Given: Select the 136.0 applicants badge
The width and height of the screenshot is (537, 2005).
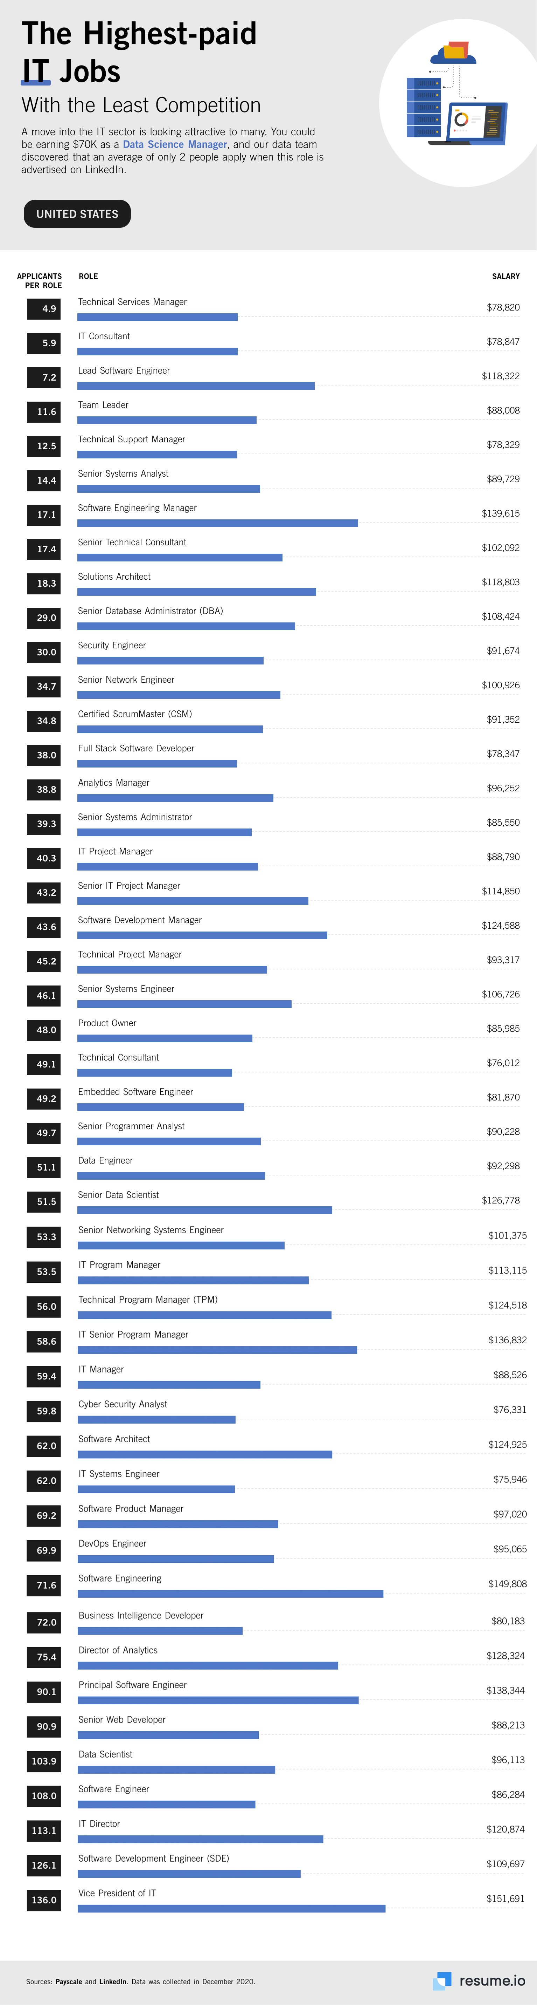Looking at the screenshot, I should click(43, 1900).
